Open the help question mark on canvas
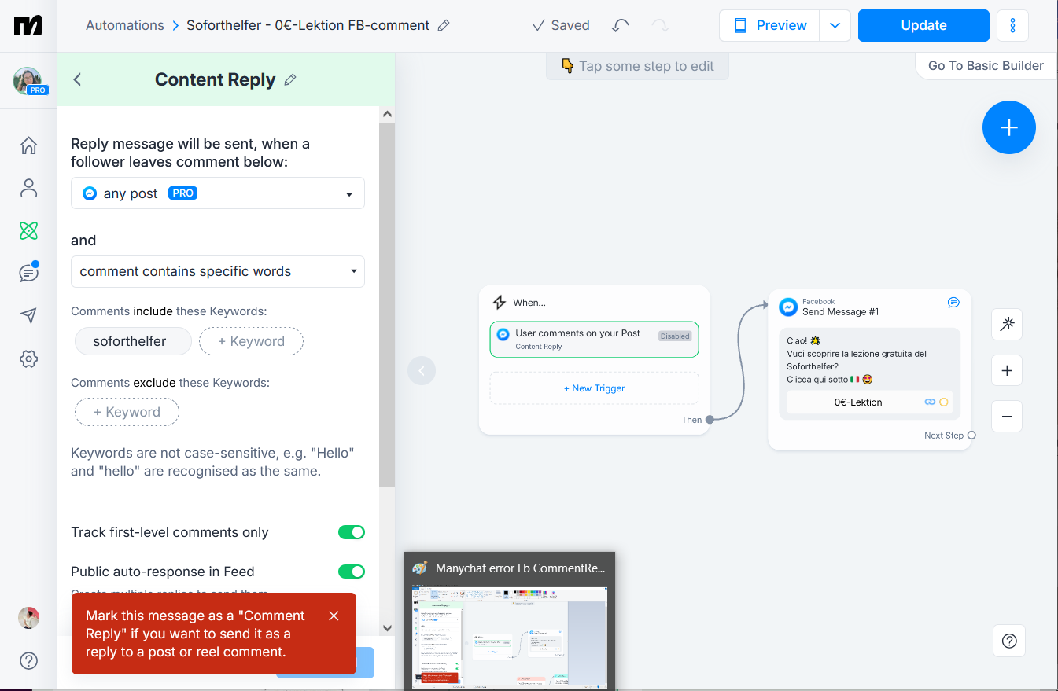 coord(1009,641)
